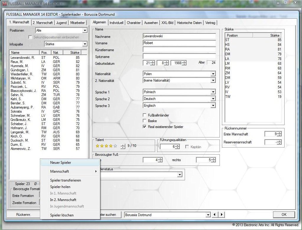This screenshot has width=302, height=230.
Task: Switch to the Jugend tab
Action: (x=61, y=22)
